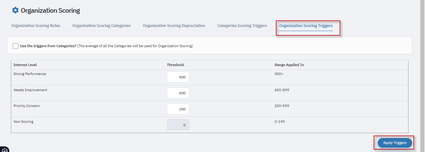Screen dimensions: 425x152
Task: Switch to Organization Scoring Categories tab
Action: click(x=102, y=26)
